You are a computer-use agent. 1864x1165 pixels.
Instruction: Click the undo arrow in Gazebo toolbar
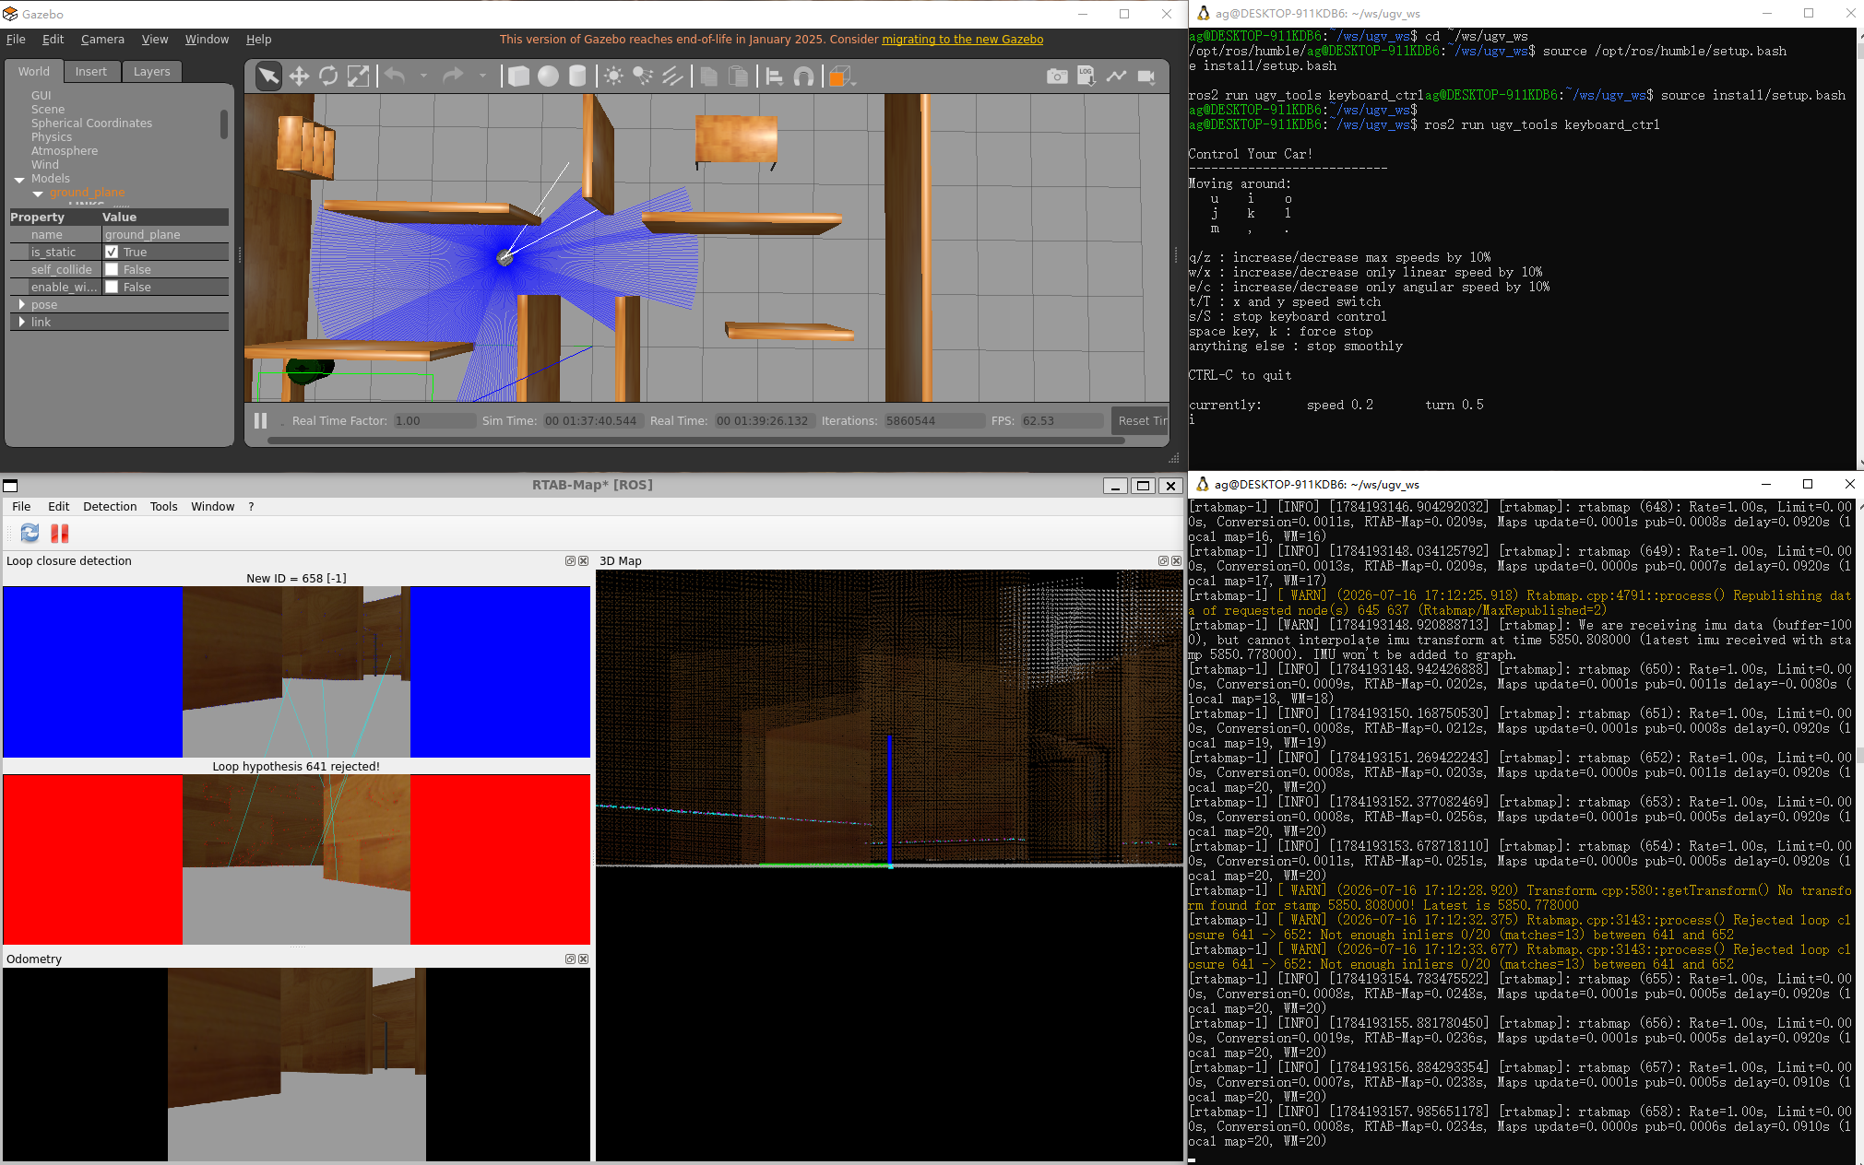395,76
